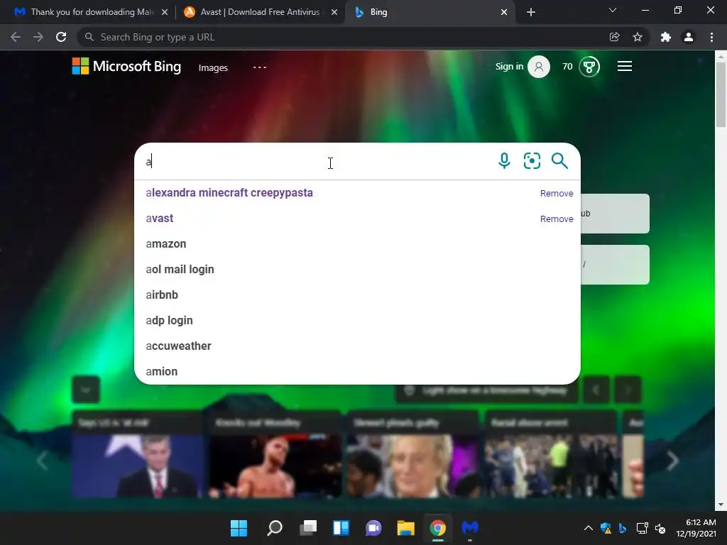727x545 pixels.
Task: Open the three-dot more menu beside Images
Action: pos(260,67)
